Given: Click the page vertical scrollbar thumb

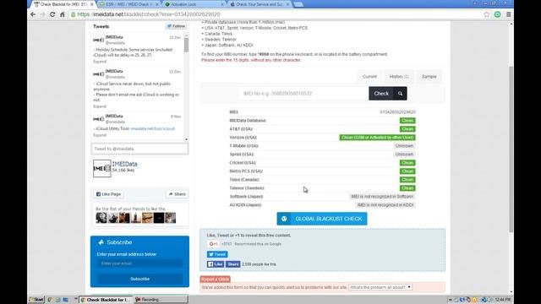Looking at the screenshot, I should [511, 149].
